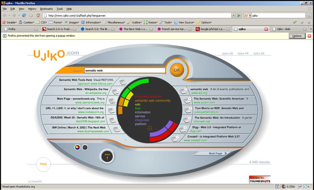Viewport: 314px width, 190px height.
Task: Click page icon beside semanticweb.org result
Action: (x=113, y=100)
